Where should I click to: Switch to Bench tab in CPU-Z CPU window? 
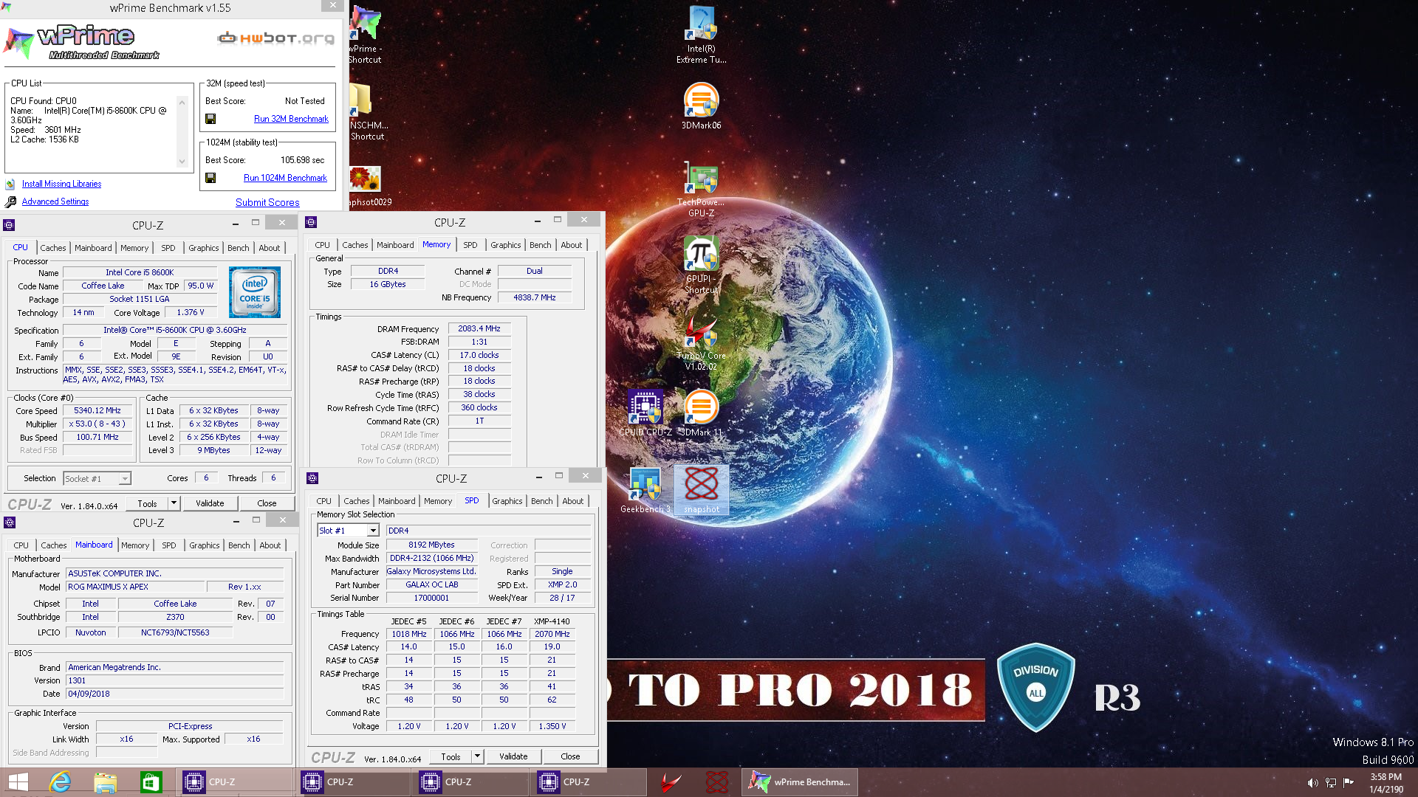tap(238, 248)
